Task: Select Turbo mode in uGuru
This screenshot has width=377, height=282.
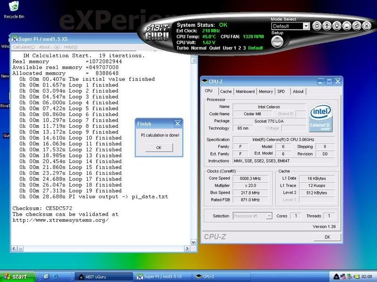Action: tap(182, 48)
